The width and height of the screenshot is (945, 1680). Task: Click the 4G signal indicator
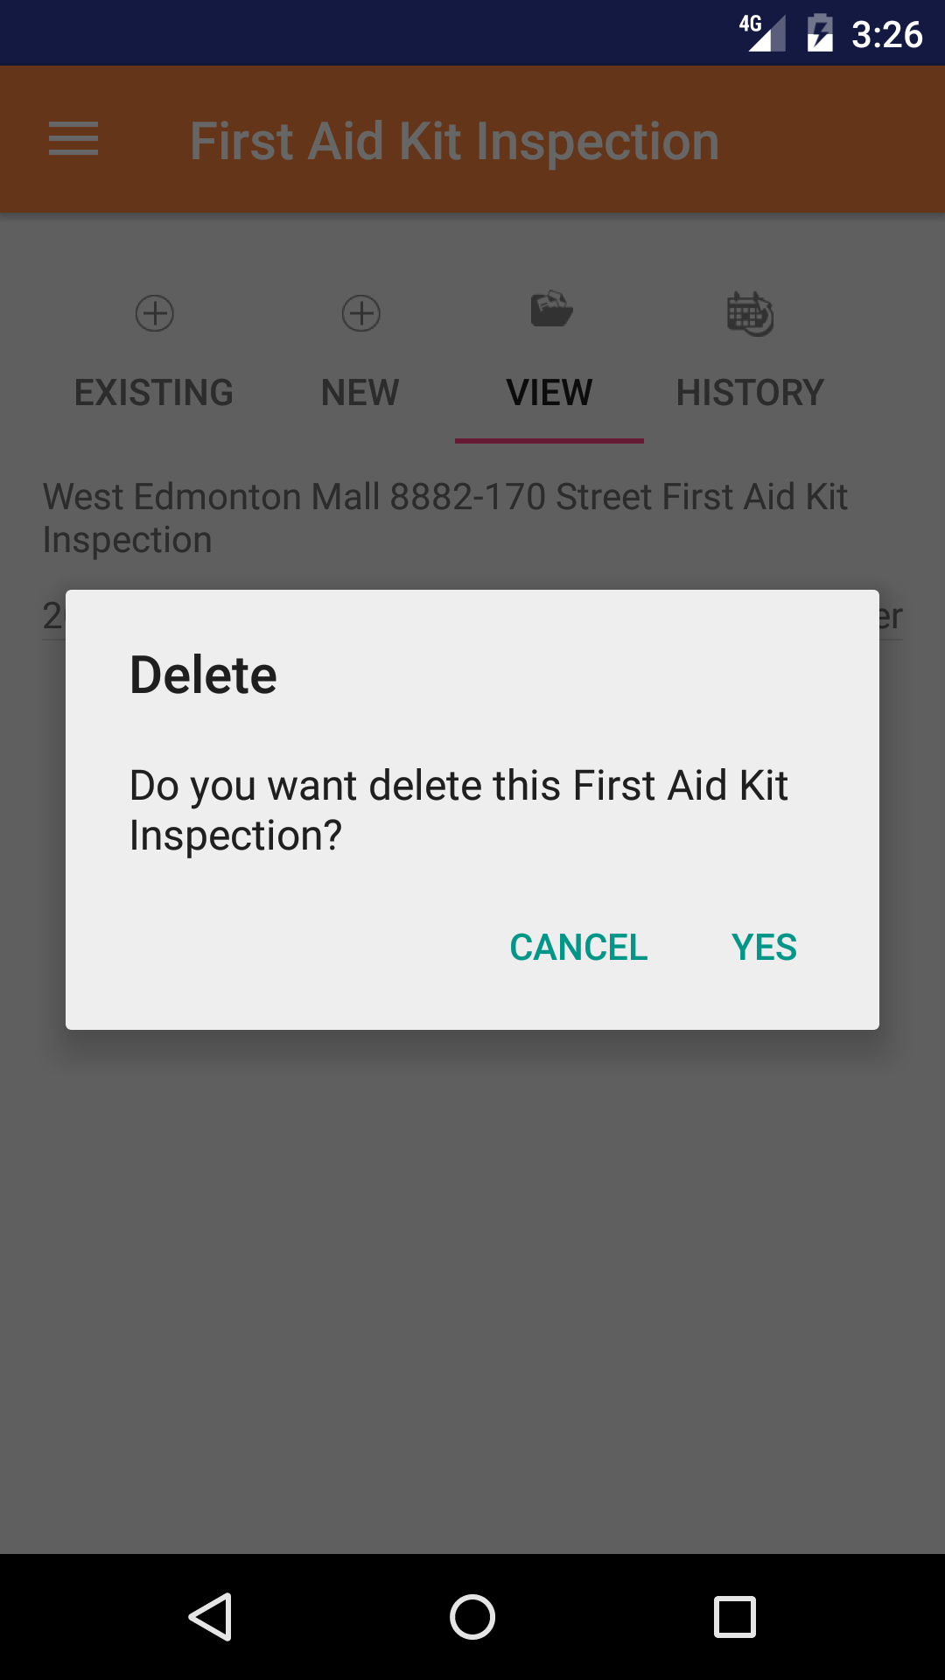(763, 33)
